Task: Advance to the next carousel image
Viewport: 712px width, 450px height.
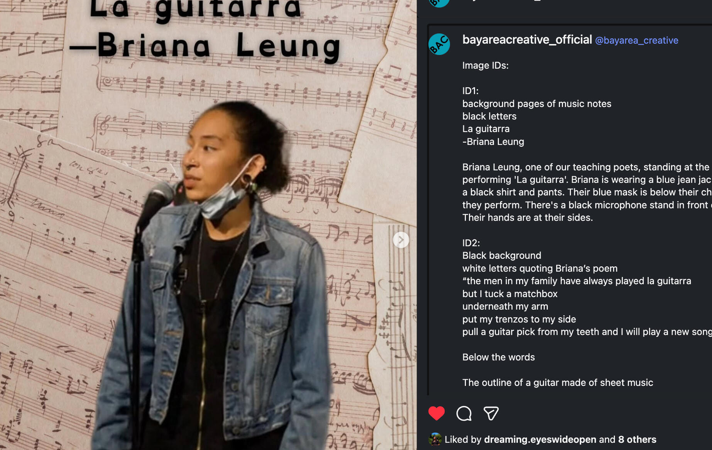Action: coord(401,240)
